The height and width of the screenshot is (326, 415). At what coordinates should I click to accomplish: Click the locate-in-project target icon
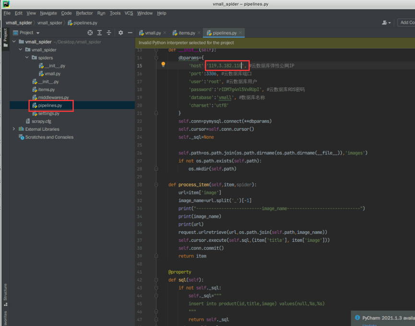[90, 33]
